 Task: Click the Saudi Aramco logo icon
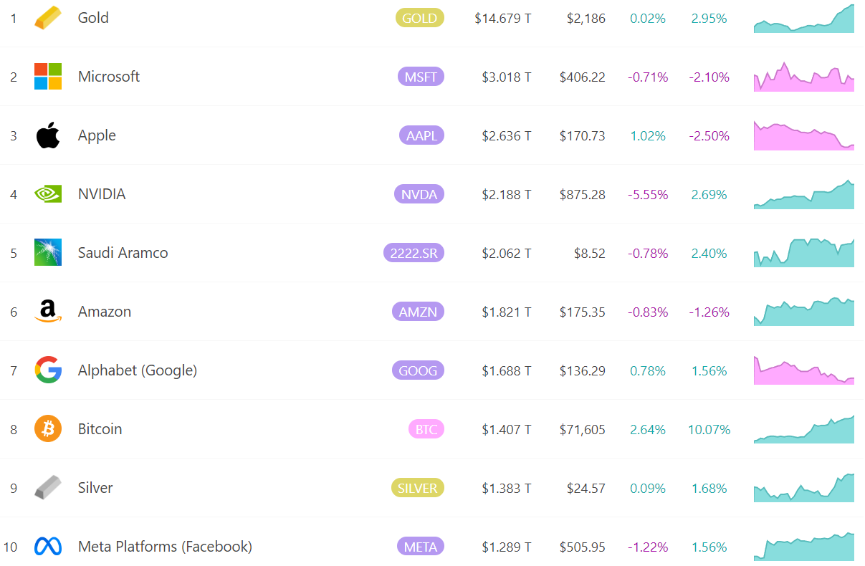point(48,253)
